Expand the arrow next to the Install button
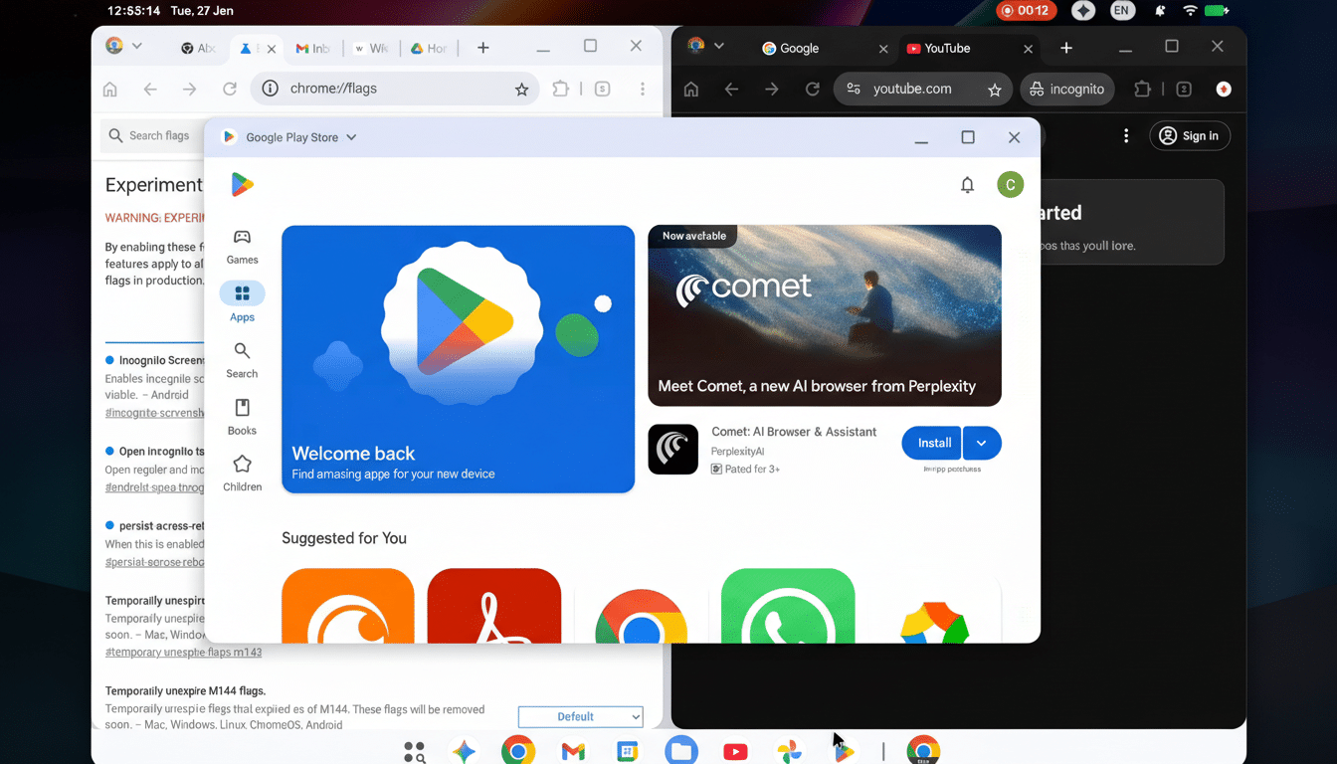The height and width of the screenshot is (764, 1337). 982,443
